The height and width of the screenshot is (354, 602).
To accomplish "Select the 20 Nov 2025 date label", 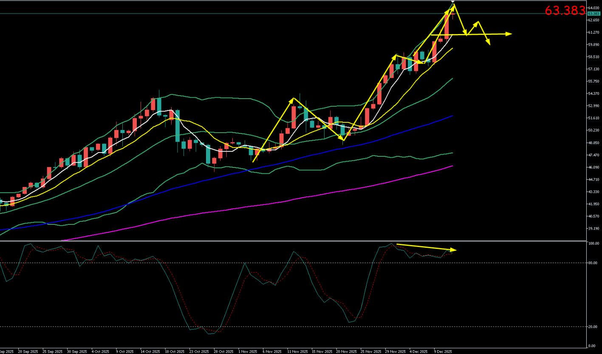I will [346, 352].
